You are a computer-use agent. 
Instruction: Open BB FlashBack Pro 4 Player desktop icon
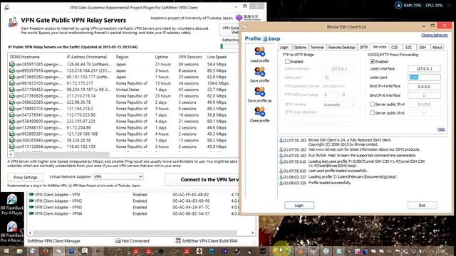[x=12, y=205]
